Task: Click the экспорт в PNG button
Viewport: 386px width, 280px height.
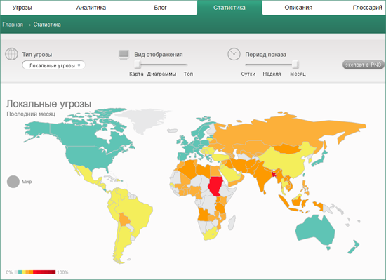Action: [364, 65]
